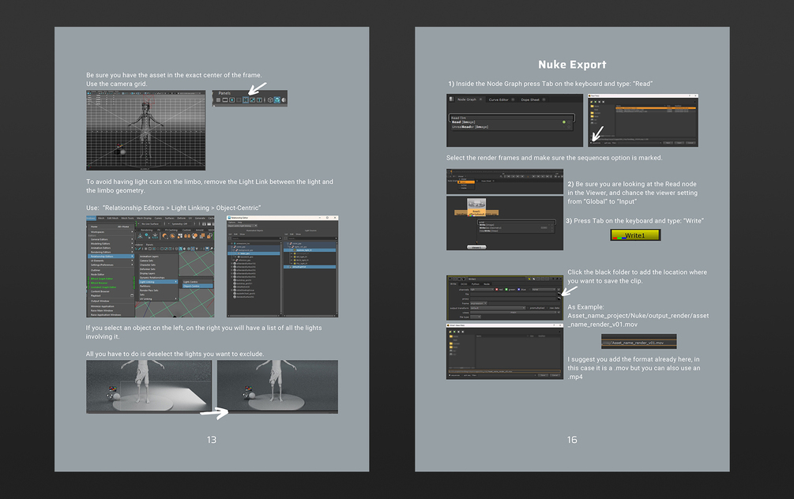Open the views dropdown in Write node
This screenshot has width=794, height=499.
(513, 312)
